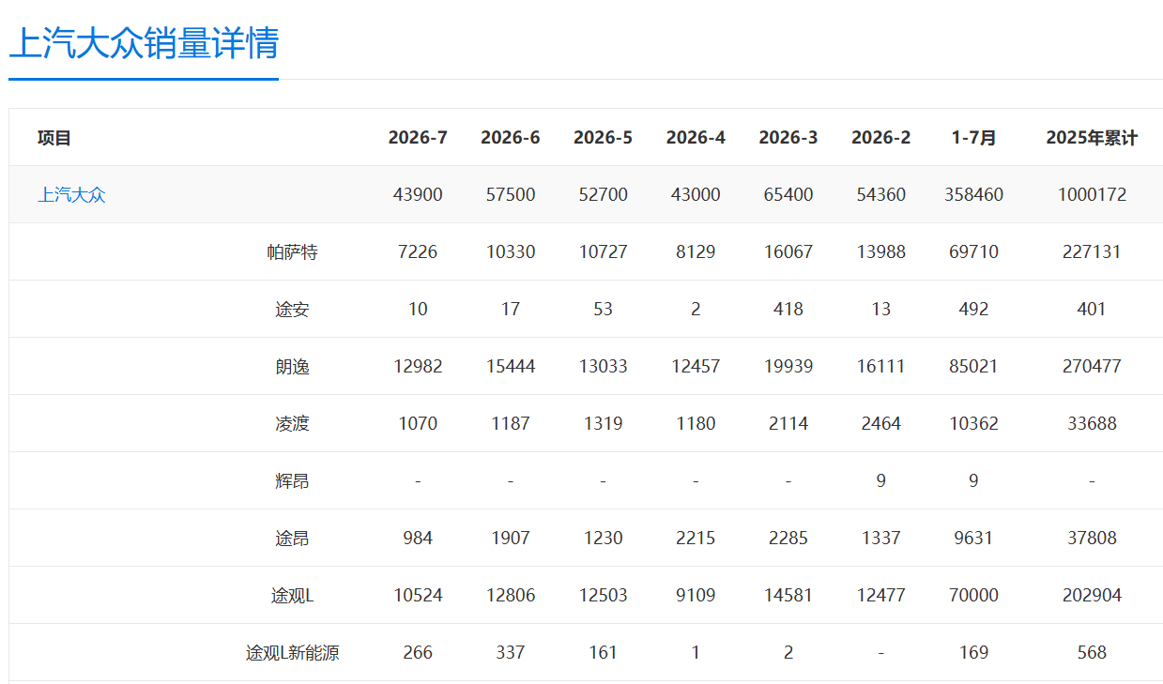Click the 途观L新能源 row label

coord(292,653)
